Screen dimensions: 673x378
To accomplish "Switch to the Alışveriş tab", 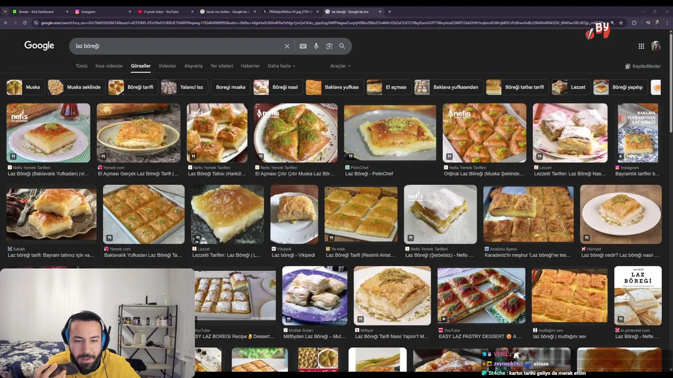I will click(x=193, y=66).
